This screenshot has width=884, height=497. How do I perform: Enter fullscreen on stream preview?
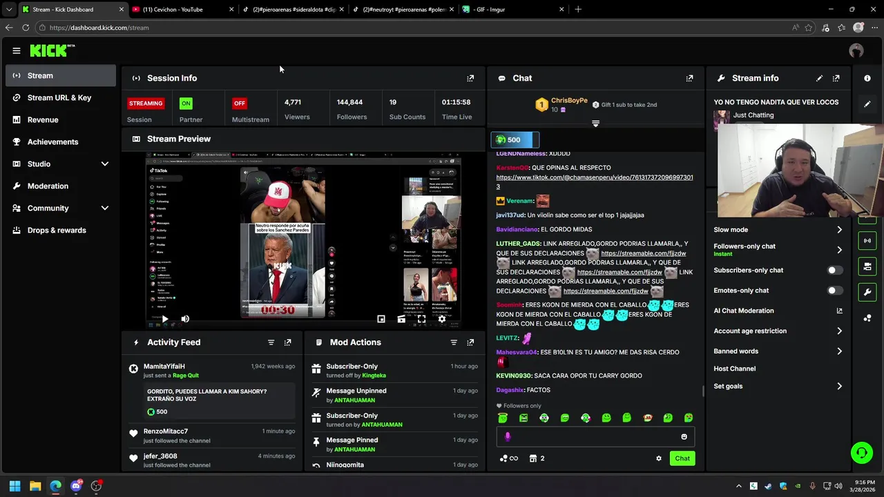point(421,319)
